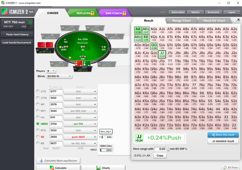
Task: Click the HERO CALL 3.0% range bar
Action: (x=106, y=150)
